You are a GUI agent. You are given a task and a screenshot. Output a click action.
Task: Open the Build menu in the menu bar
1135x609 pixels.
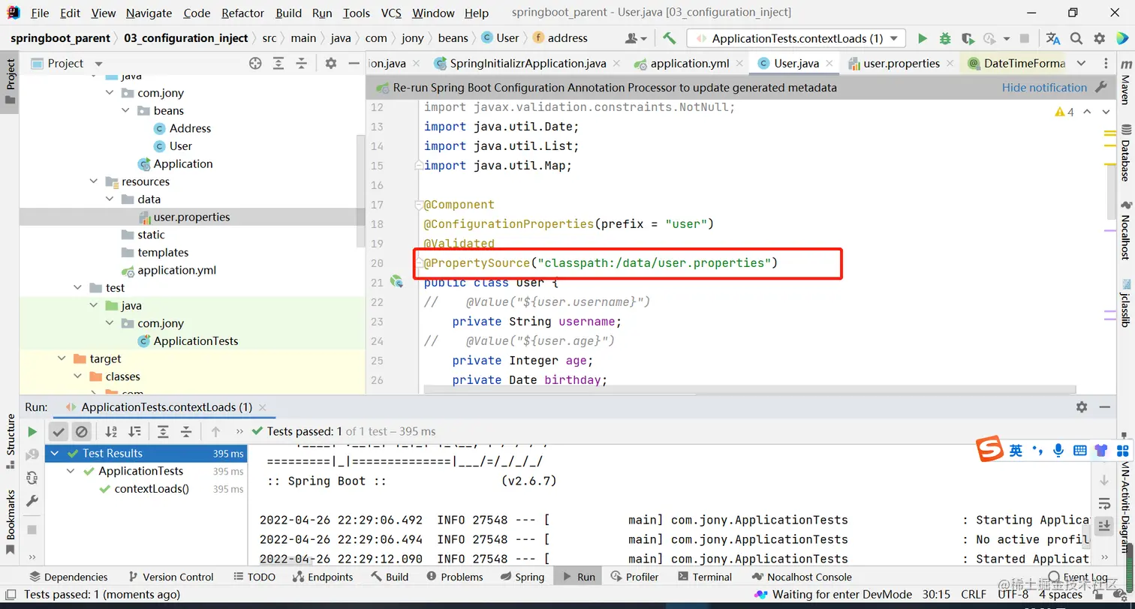(289, 13)
